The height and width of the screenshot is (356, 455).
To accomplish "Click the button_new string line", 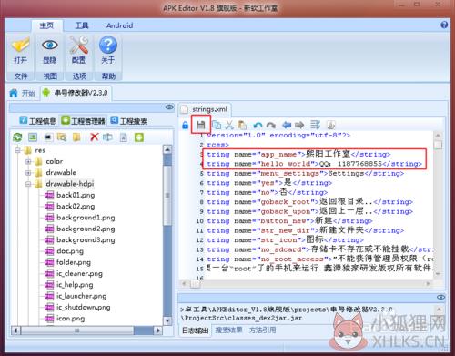I will (x=289, y=221).
